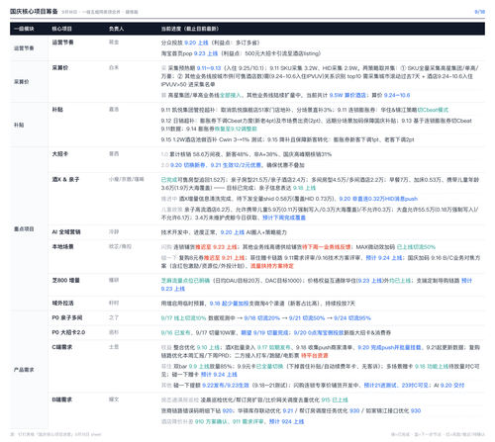This screenshot has width=495, height=442.
Task: Select the 域外拉活 project cell
Action: [x=62, y=304]
